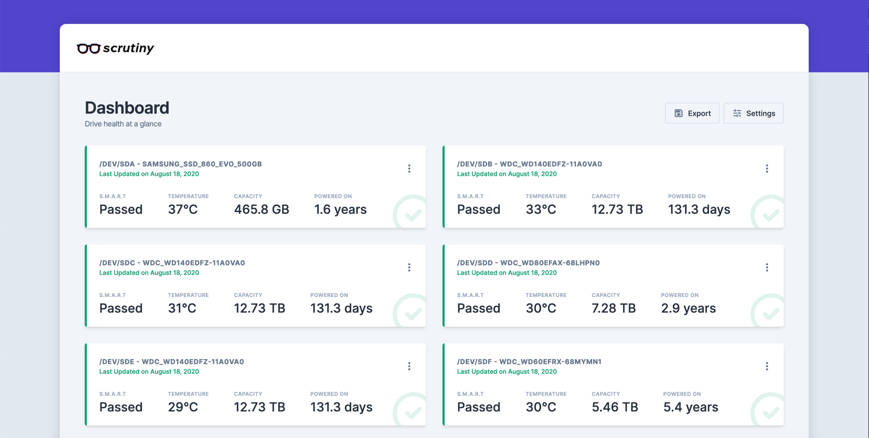This screenshot has width=869, height=438.
Task: Click Last Updated date on the /DEV/SDE card
Action: pyautogui.click(x=149, y=371)
